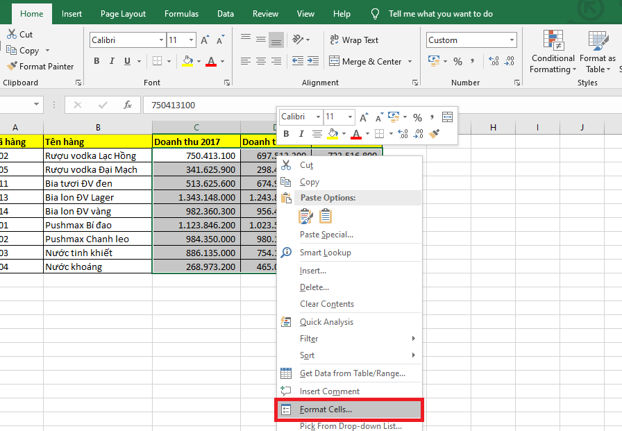
Task: Click the Cut scissors icon in ribbon
Action: pyautogui.click(x=12, y=34)
